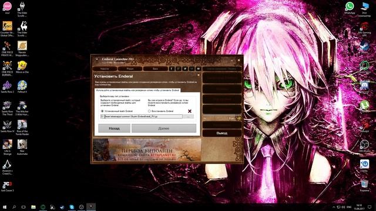Click the Выход button in launcher
Viewport: 376px width, 211px height.
pyautogui.click(x=222, y=133)
